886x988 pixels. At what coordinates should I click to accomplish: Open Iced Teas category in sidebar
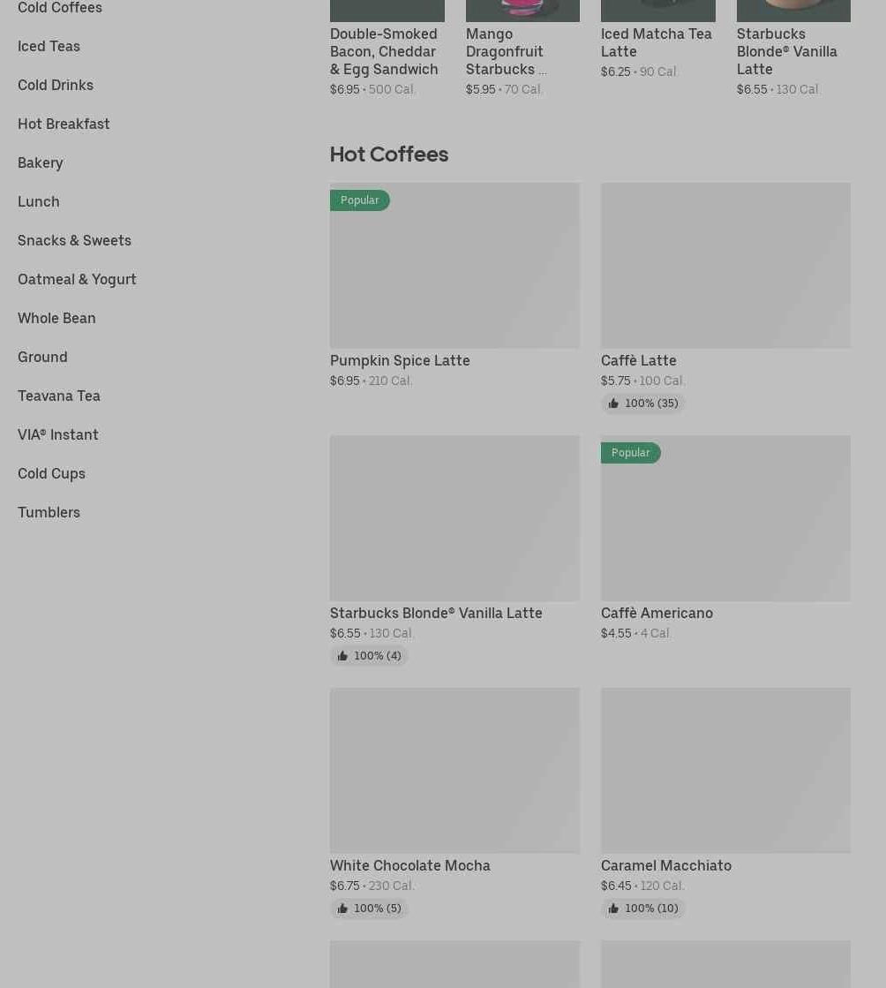(49, 46)
